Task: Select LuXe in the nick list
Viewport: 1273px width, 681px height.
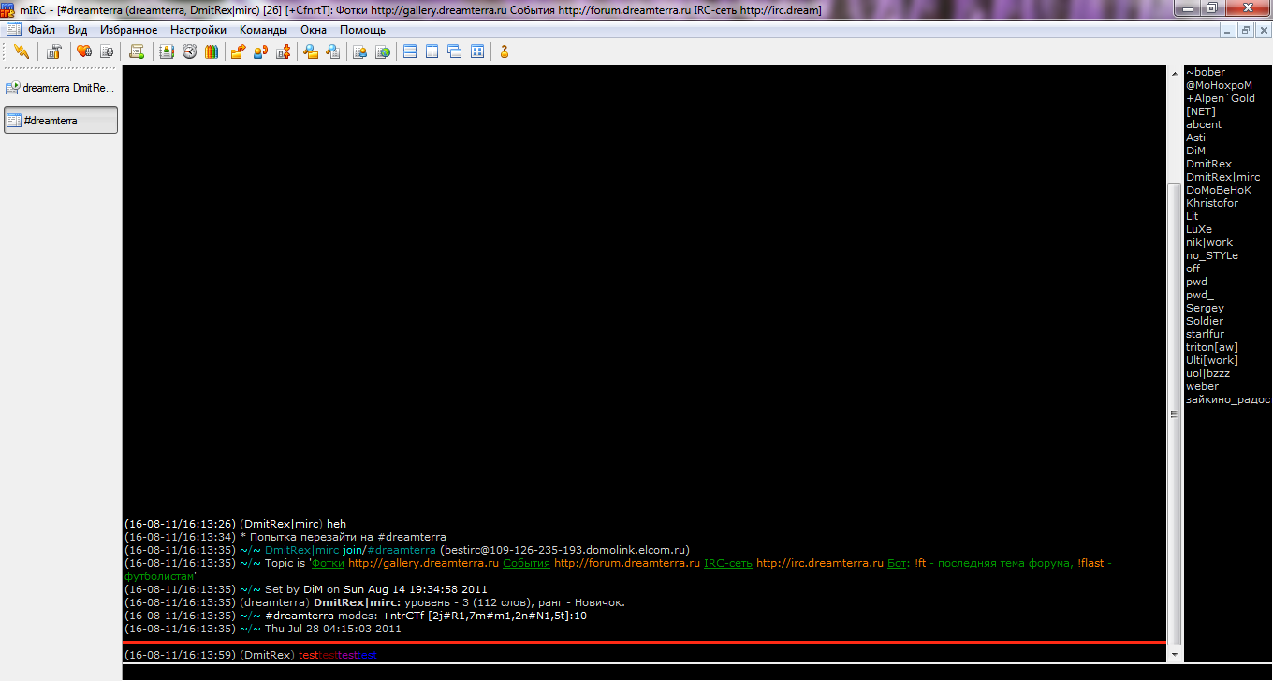Action: click(1199, 229)
